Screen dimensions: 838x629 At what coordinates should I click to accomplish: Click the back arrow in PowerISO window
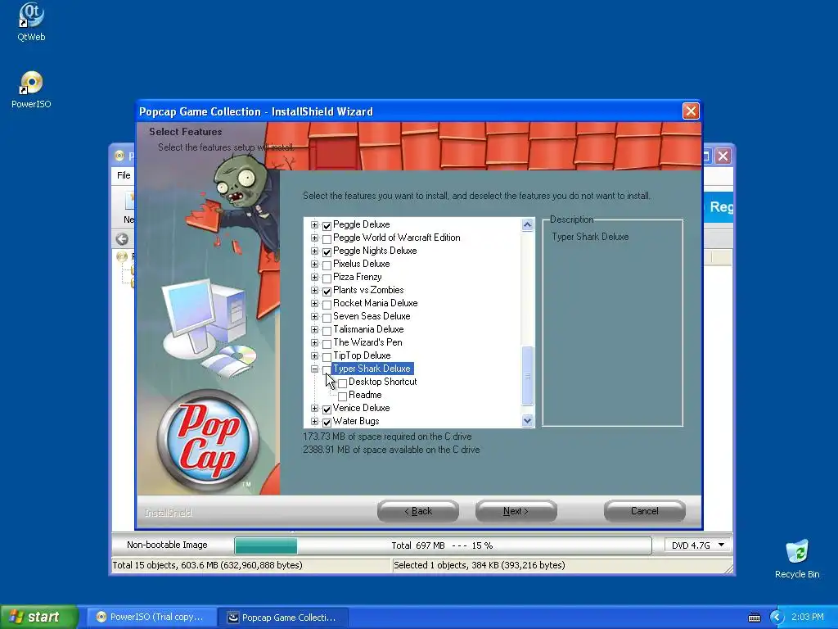[x=122, y=239]
